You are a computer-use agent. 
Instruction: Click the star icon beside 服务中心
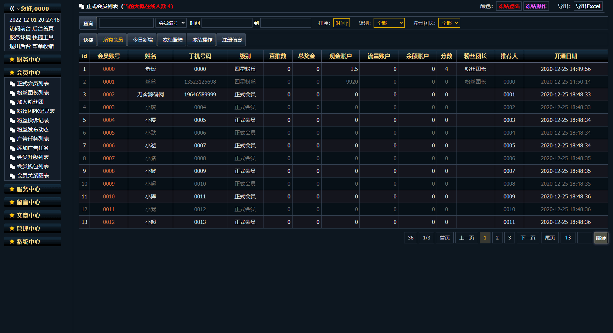12,189
